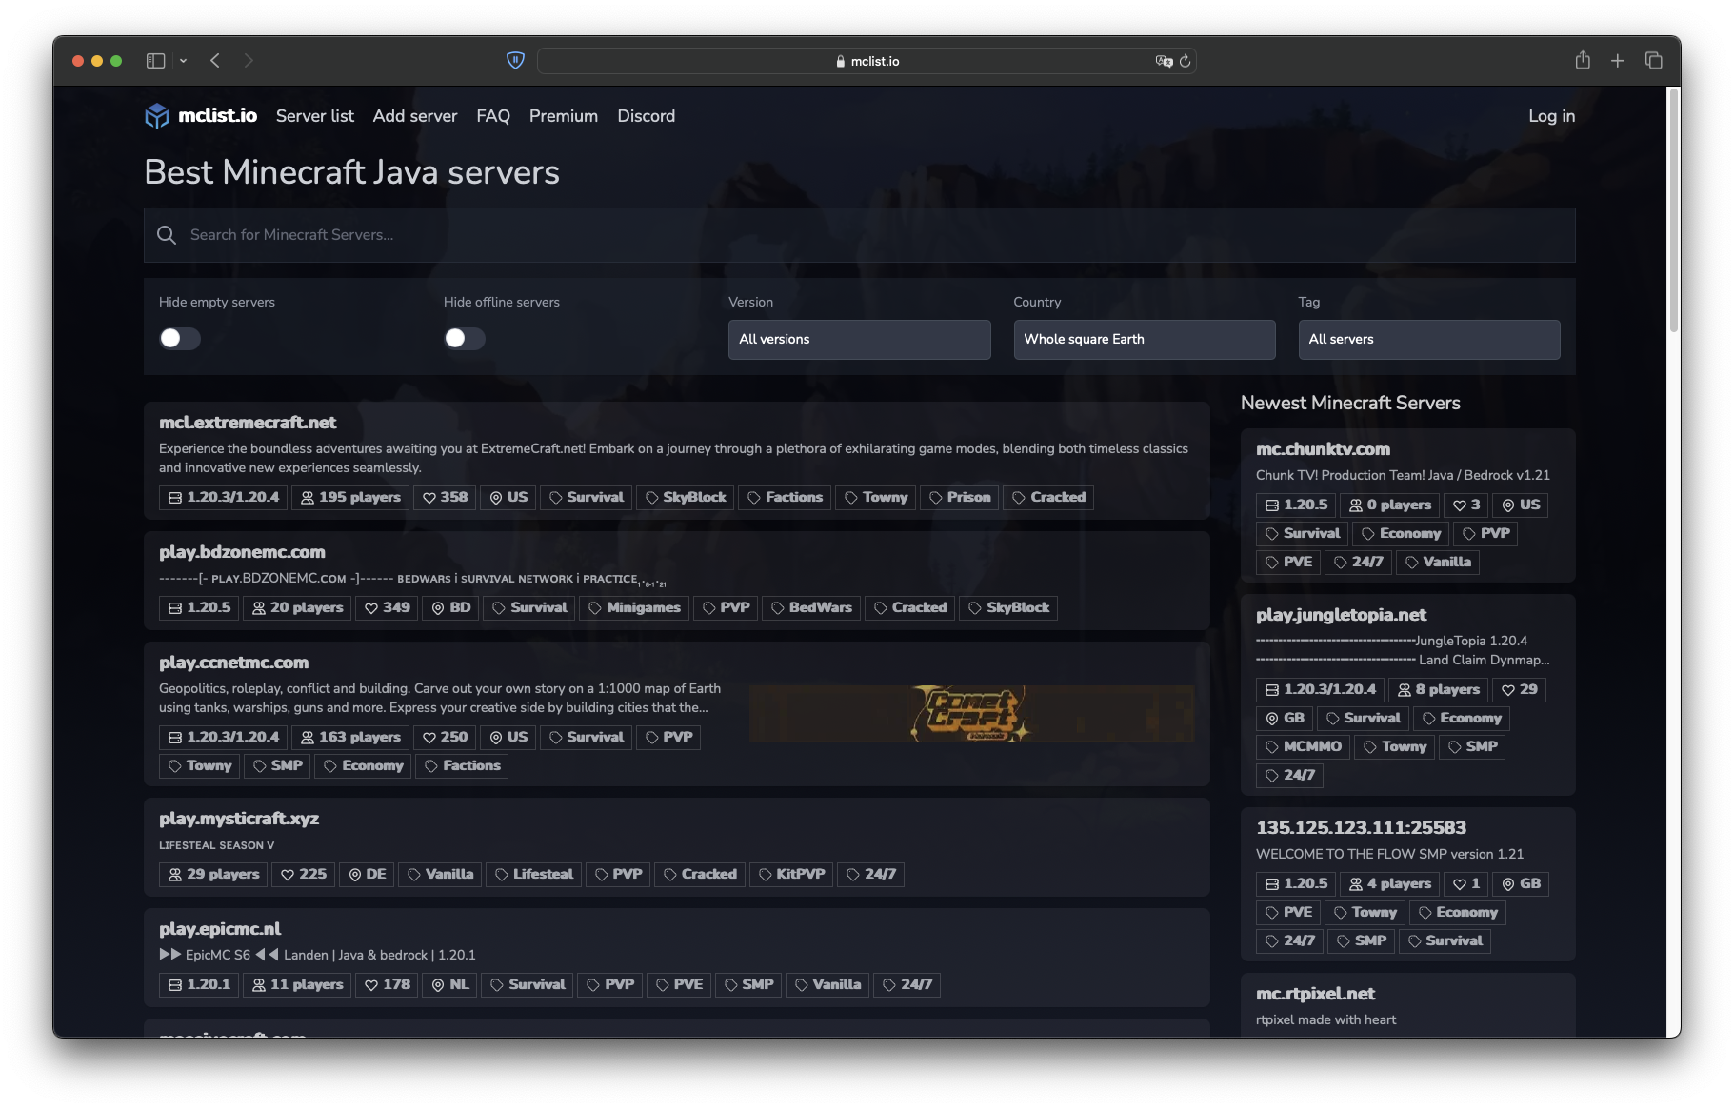Open mc.rtpixel.net in Newest servers
The image size is (1734, 1108).
coord(1315,994)
